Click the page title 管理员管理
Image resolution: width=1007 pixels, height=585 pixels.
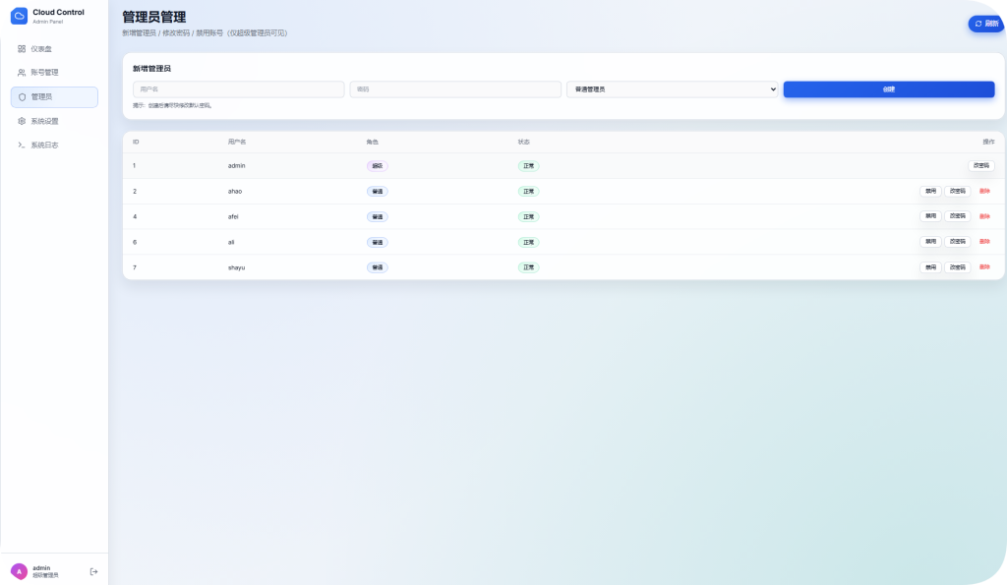click(154, 18)
